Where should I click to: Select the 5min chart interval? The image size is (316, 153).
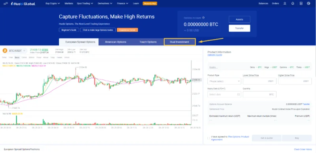(x=17, y=58)
